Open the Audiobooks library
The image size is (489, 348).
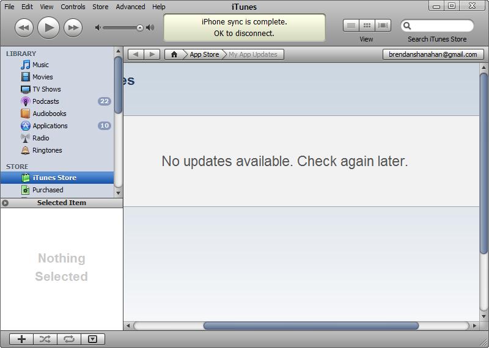point(57,114)
